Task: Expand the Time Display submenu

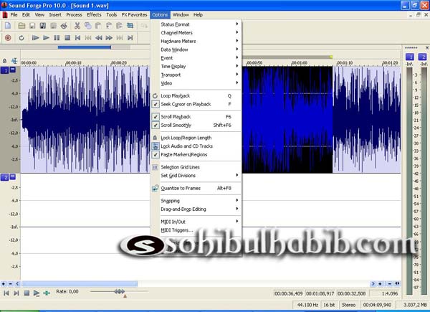Action: [x=196, y=67]
